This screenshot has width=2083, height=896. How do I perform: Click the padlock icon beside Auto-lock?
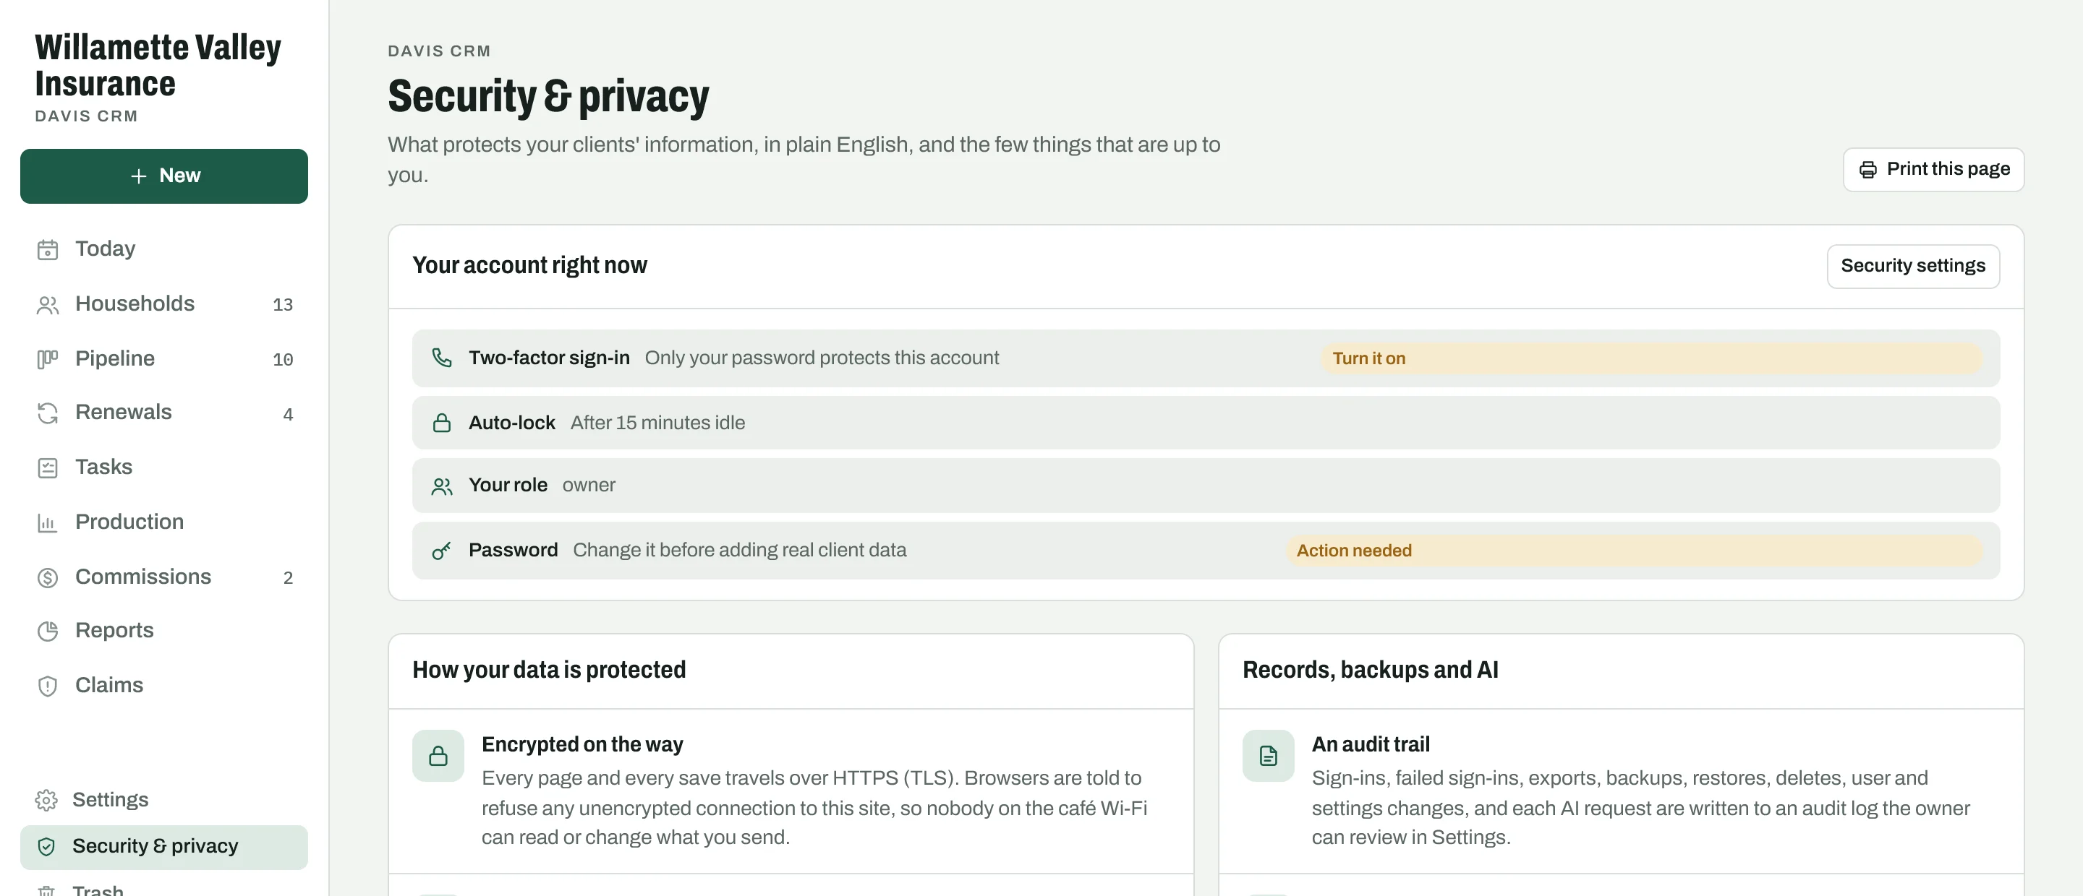pos(441,423)
